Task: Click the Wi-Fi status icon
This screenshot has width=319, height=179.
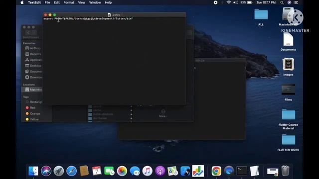Action: (x=229, y=2)
